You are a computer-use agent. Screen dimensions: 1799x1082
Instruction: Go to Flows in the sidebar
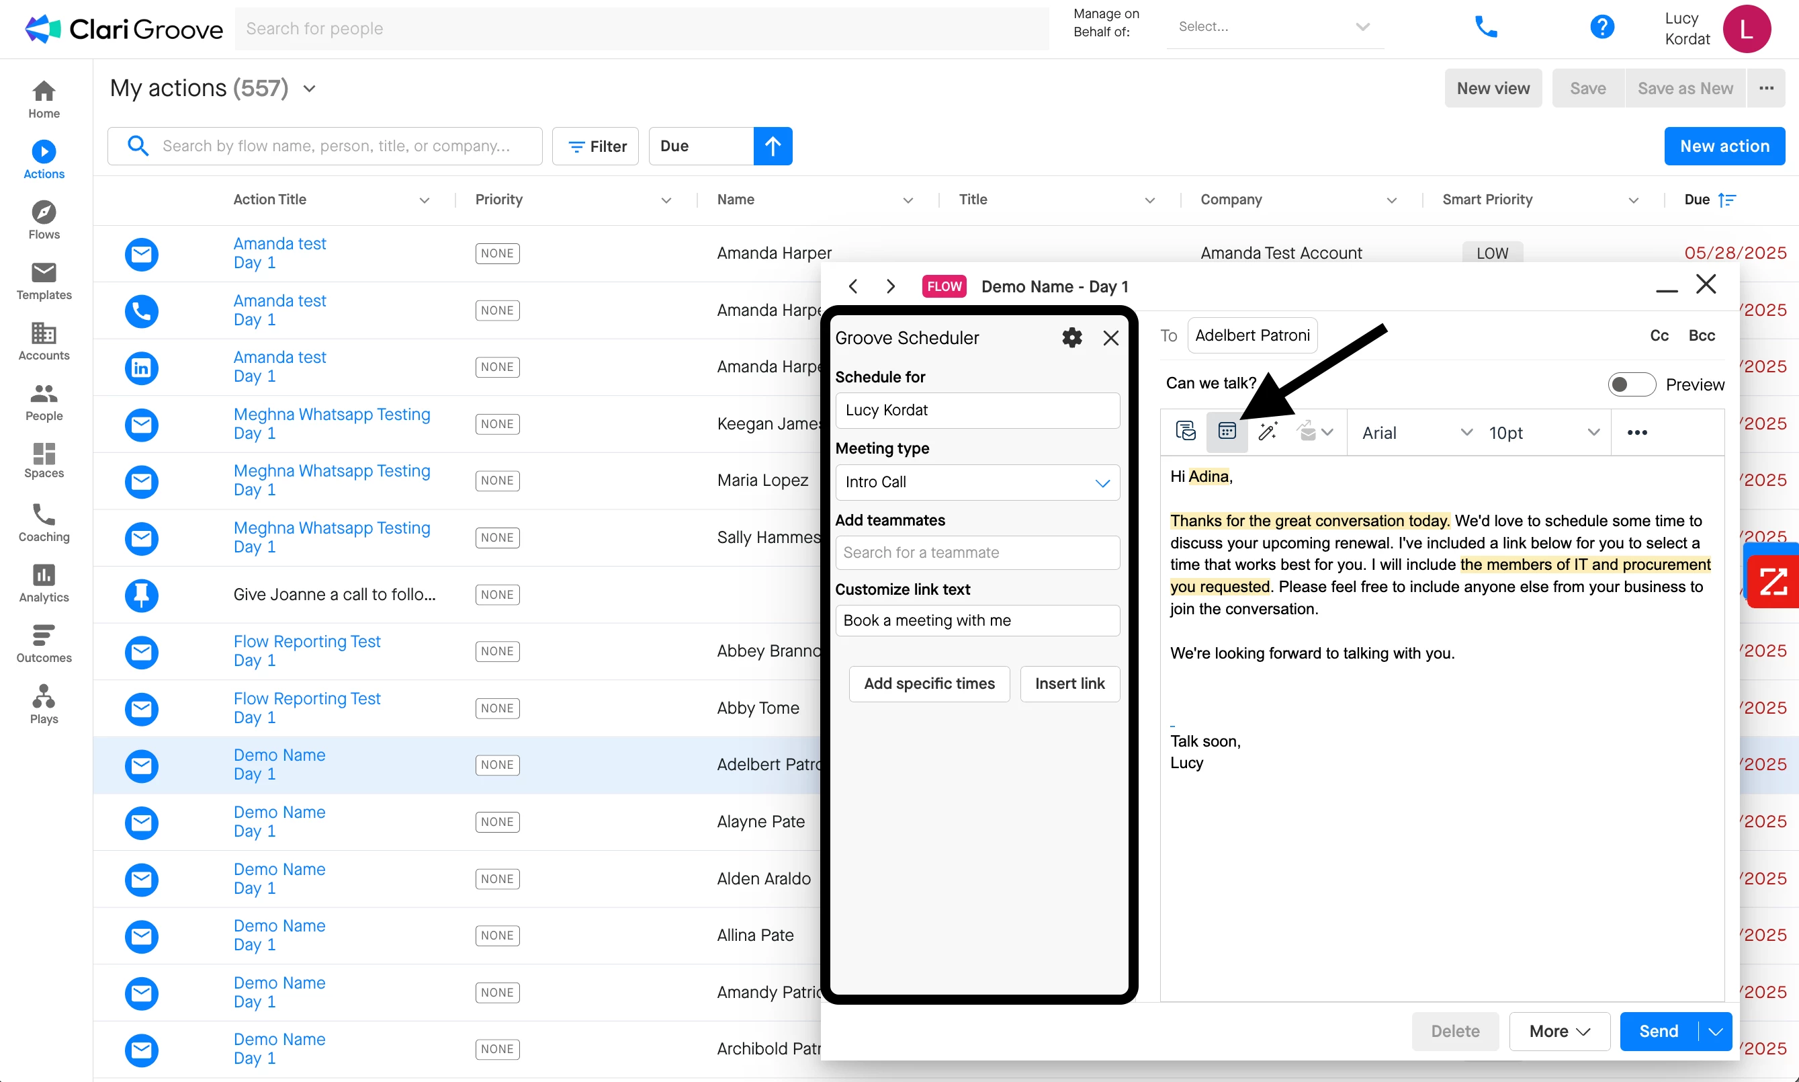pos(44,220)
